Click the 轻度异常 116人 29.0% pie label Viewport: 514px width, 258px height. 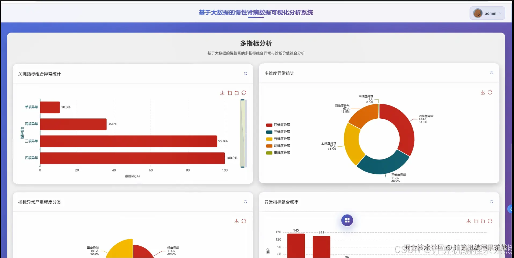(x=173, y=251)
